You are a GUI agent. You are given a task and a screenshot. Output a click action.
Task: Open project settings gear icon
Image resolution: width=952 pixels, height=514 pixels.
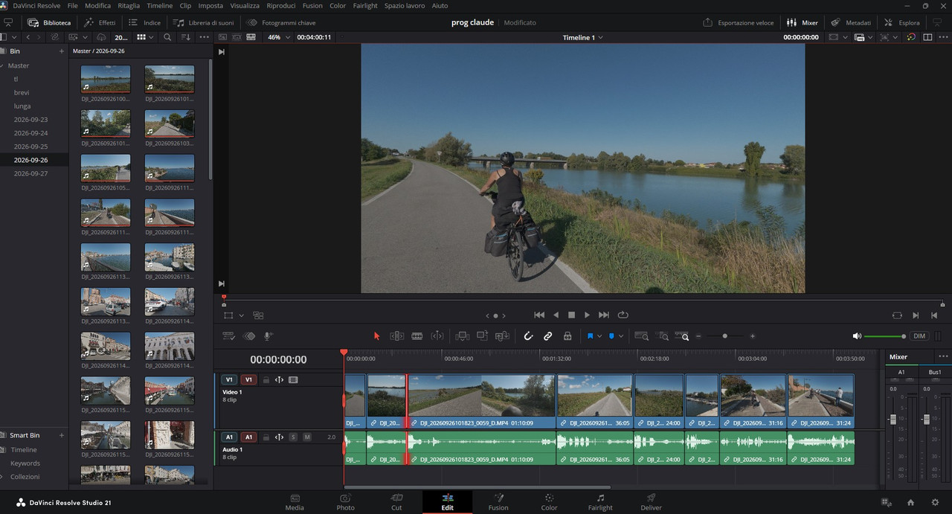pos(935,503)
